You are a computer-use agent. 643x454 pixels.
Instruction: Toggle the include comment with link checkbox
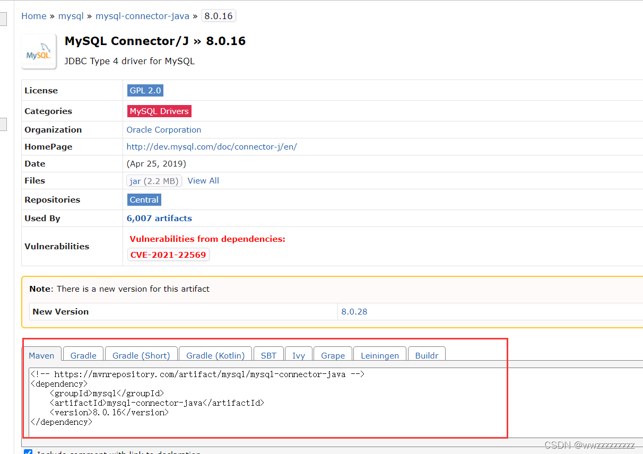click(x=28, y=452)
